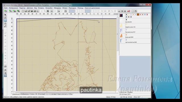Screen dimensions: 182x102
Task: Open the Файл menu
Action: [x=6, y=8]
